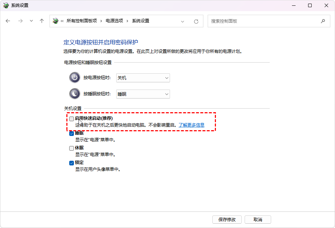Click the 保存修改 button
This screenshot has width=335, height=228.
(x=227, y=219)
